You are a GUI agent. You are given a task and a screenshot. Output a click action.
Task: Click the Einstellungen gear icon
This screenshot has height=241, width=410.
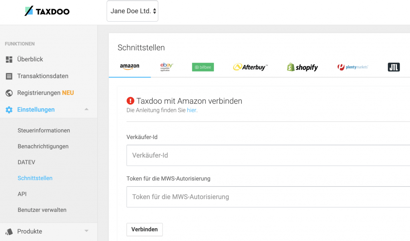coord(9,110)
